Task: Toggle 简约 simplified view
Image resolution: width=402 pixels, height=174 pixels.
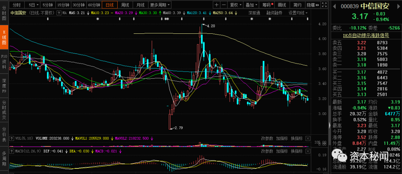Action: tap(297, 5)
